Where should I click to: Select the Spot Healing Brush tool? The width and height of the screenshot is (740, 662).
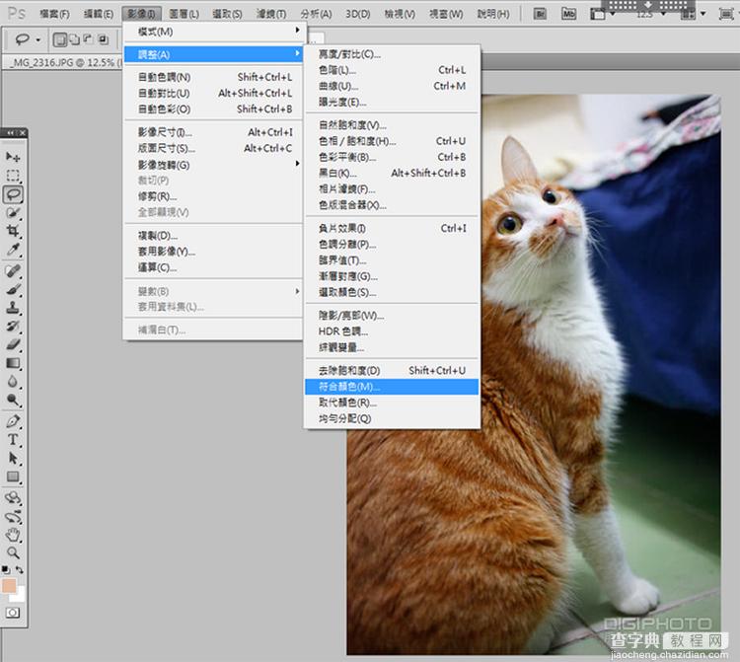[13, 270]
